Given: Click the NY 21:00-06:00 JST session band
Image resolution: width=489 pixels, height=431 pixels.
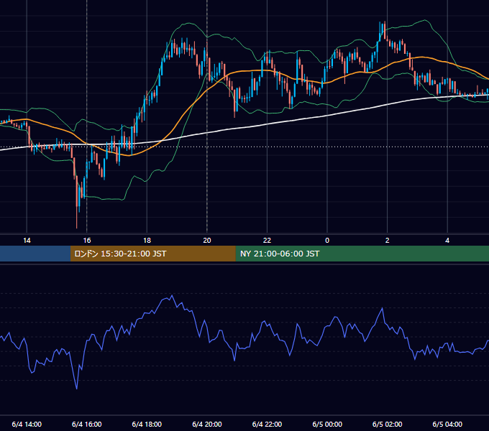Looking at the screenshot, I should coord(362,254).
